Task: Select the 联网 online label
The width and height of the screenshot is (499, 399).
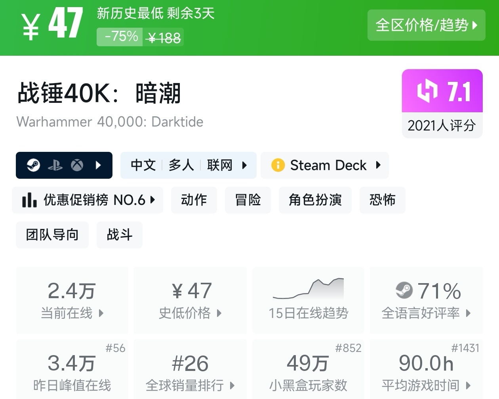Action: pos(219,165)
